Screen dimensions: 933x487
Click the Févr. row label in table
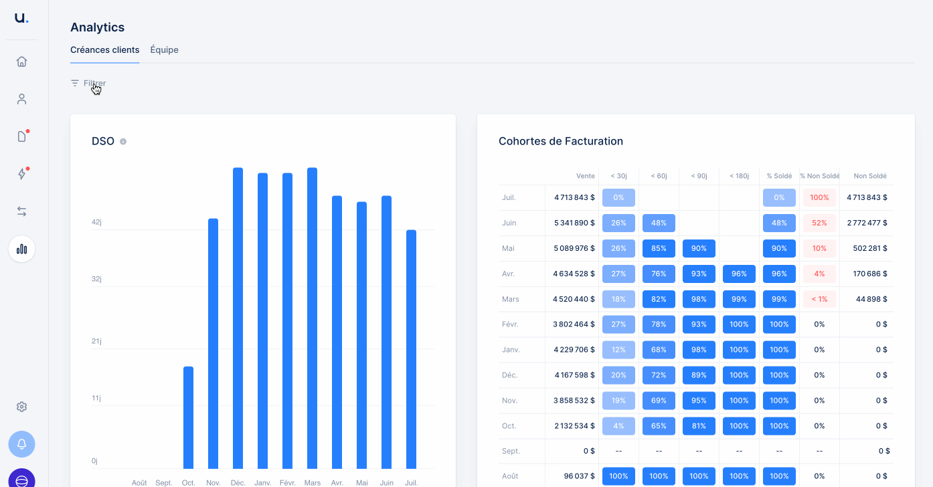point(510,324)
